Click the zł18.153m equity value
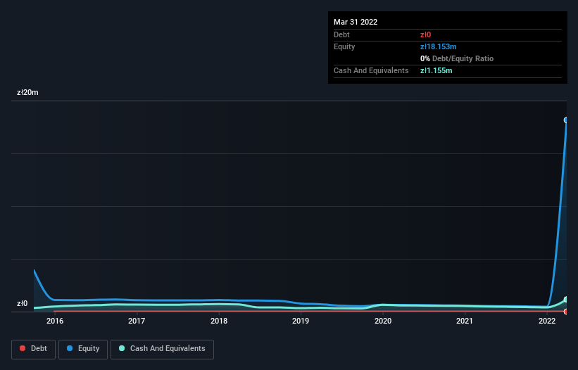 [x=439, y=46]
